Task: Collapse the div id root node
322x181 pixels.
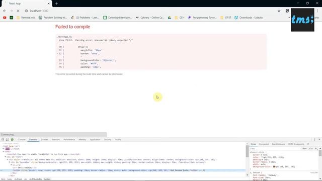Action: 6,157
